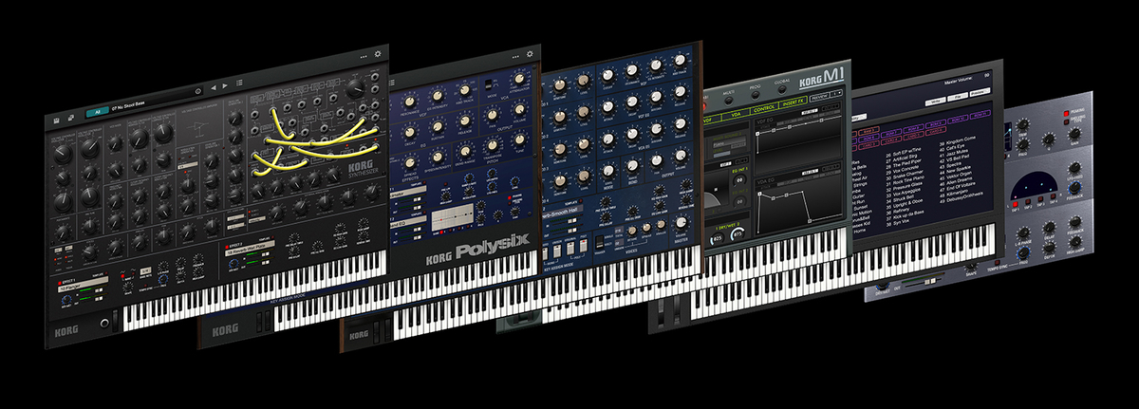Open the hamburger list icon in Polysix window
The height and width of the screenshot is (409, 1139).
[x=392, y=84]
